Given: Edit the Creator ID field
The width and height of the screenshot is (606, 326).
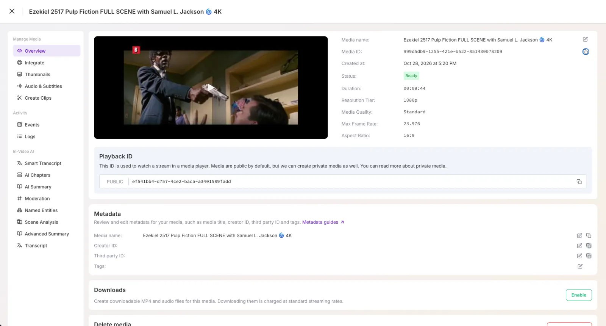Looking at the screenshot, I should 579,246.
